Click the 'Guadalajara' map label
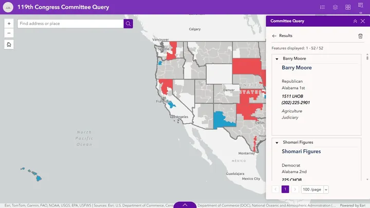This screenshot has height=208, width=370. pos(235,174)
